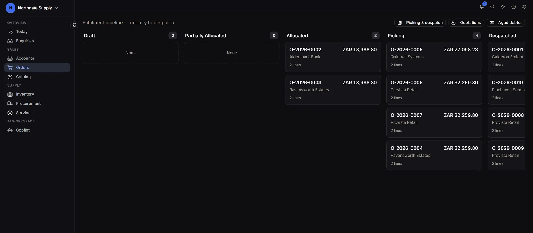Open the notifications bell
Viewport: 533px width, 233px height.
tap(482, 7)
